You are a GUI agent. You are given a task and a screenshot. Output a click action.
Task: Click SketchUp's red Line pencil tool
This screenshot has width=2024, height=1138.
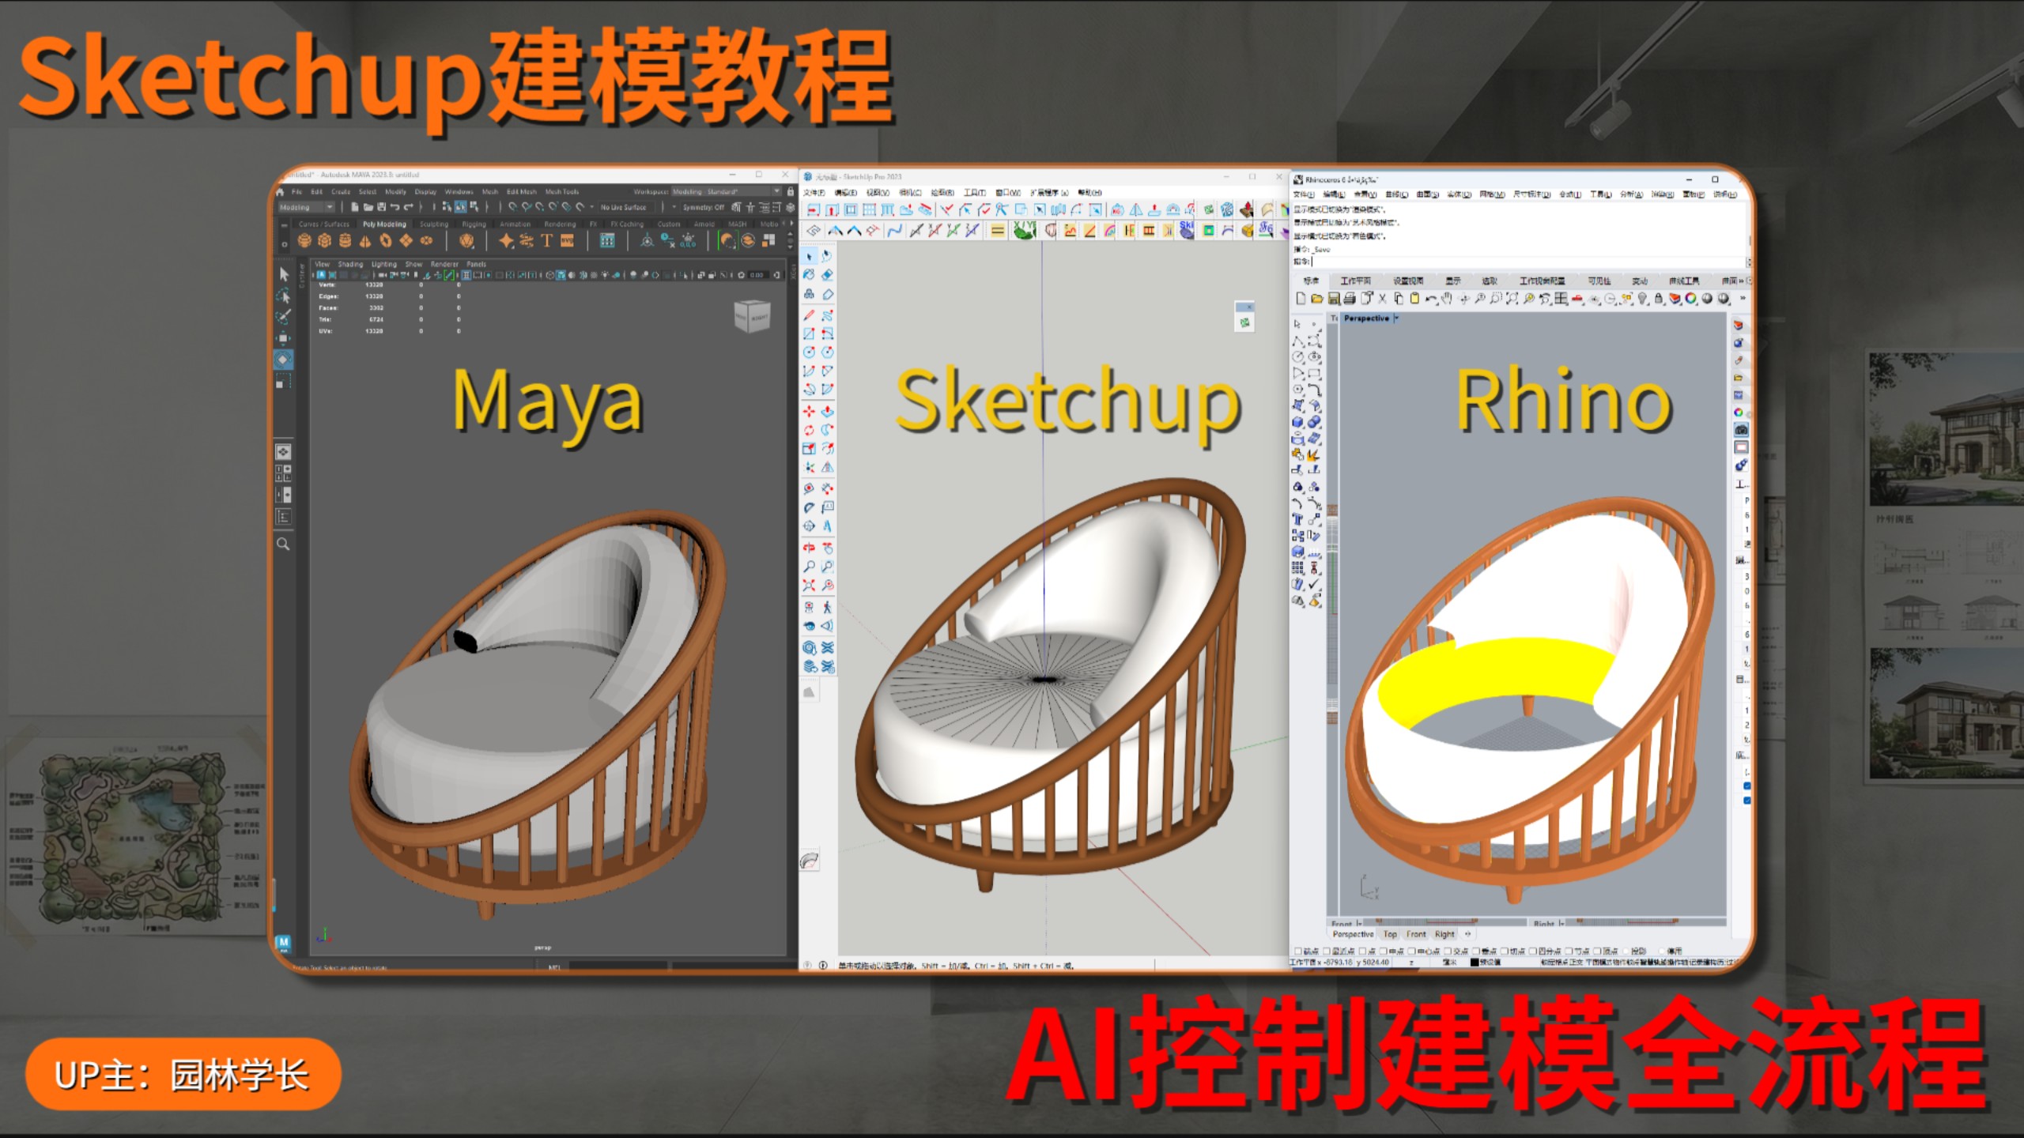[x=809, y=315]
